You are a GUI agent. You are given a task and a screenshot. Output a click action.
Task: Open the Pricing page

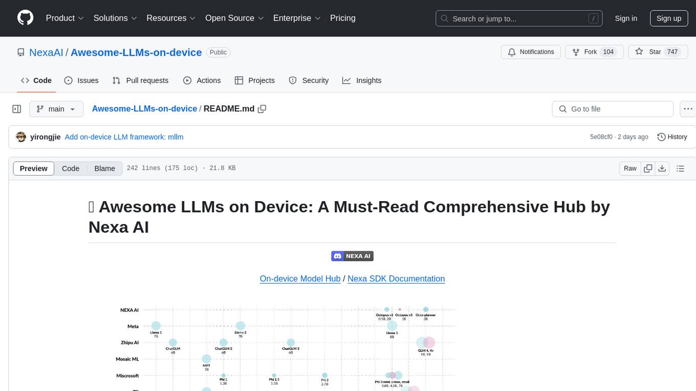pos(343,18)
